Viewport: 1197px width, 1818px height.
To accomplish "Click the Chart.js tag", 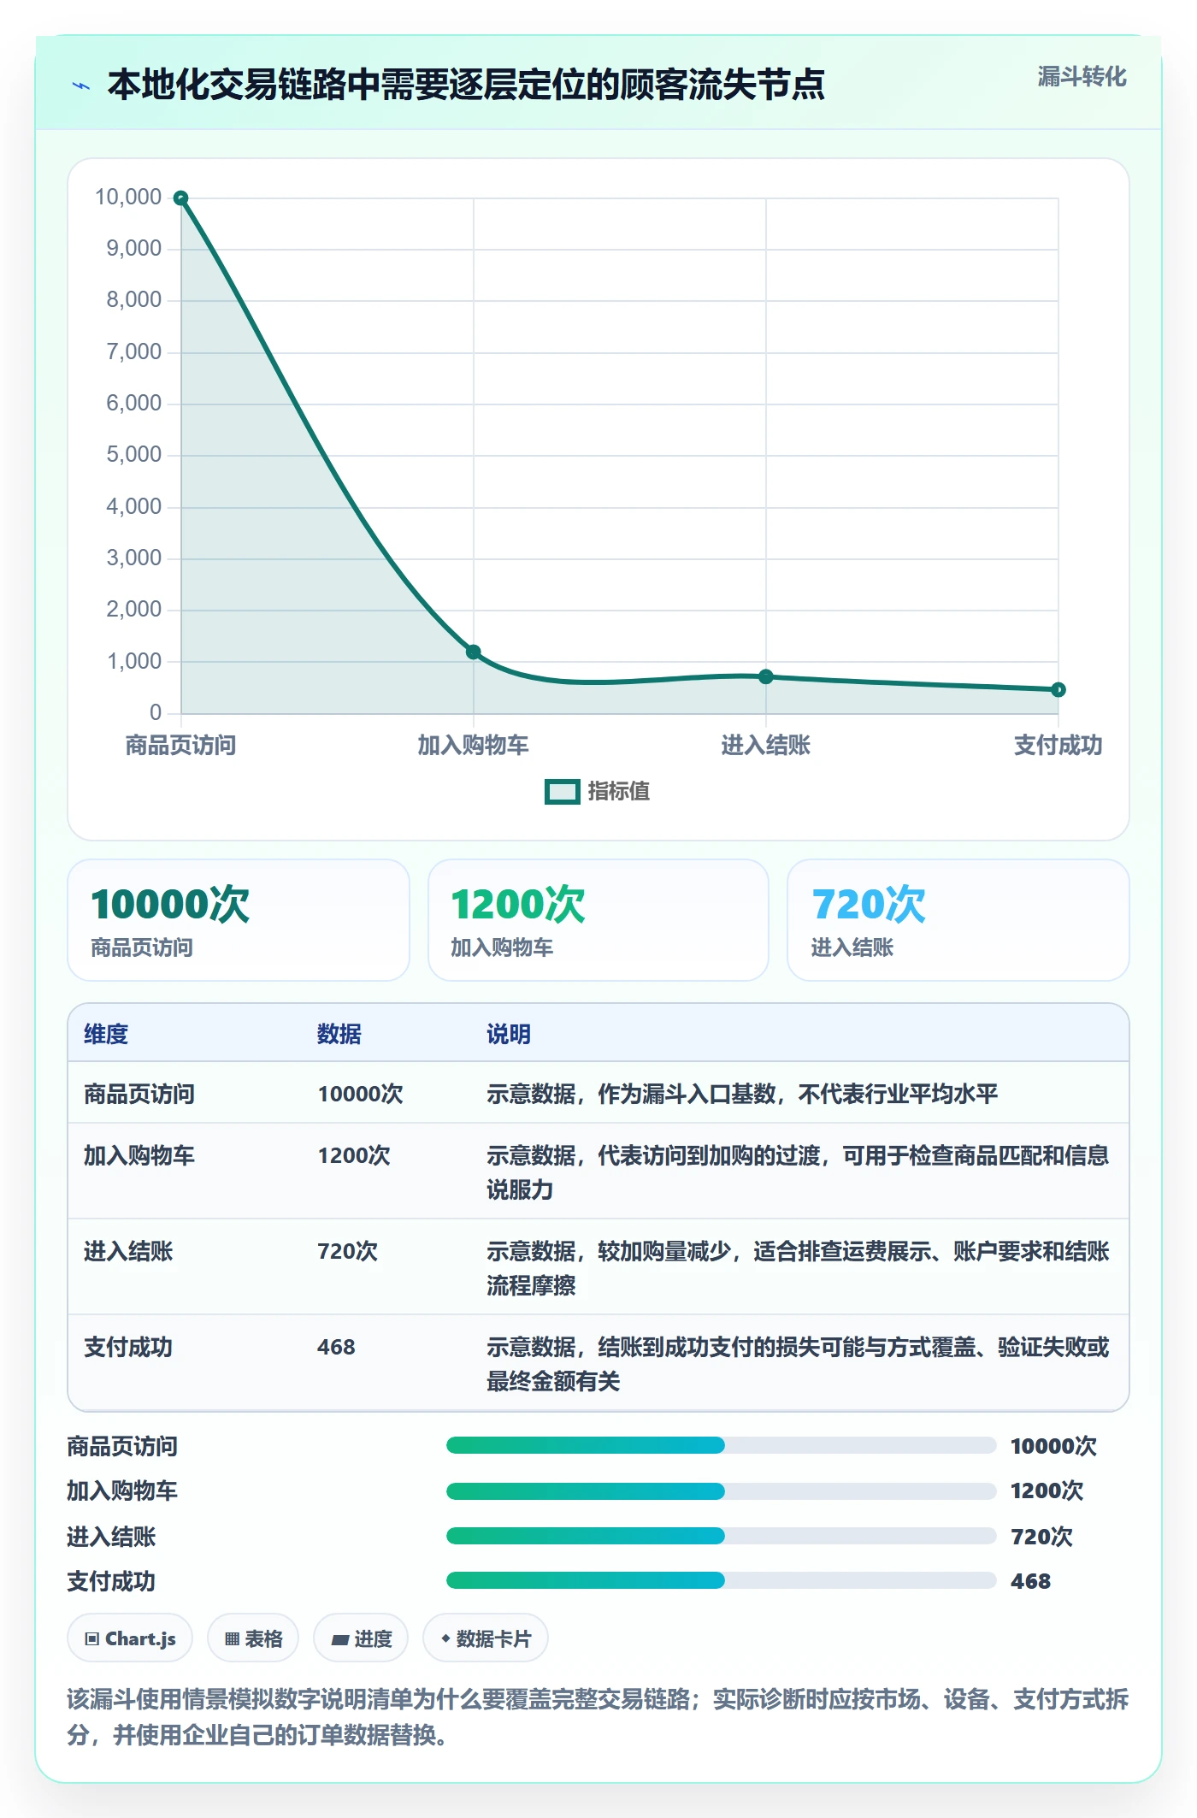I will click(130, 1638).
